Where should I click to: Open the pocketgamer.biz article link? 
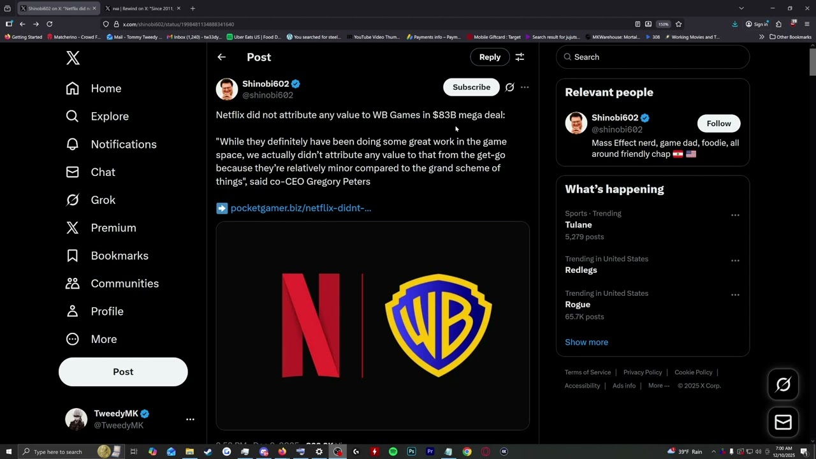coord(301,208)
